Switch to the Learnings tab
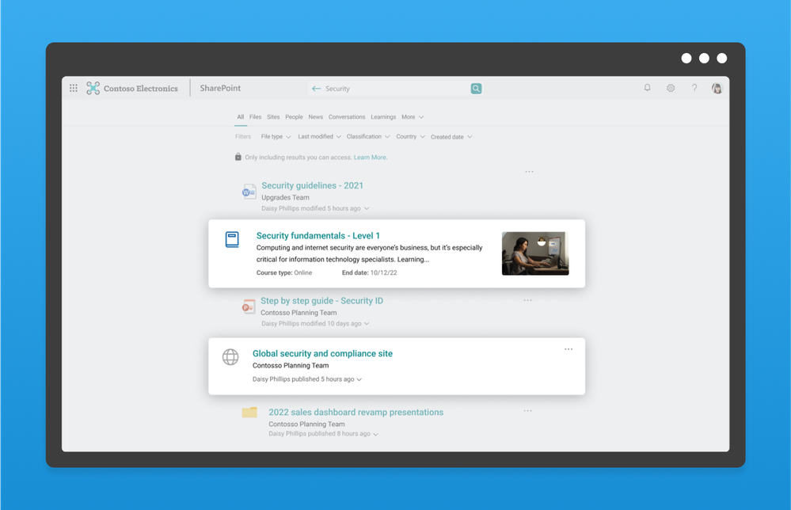The height and width of the screenshot is (510, 791). (383, 117)
